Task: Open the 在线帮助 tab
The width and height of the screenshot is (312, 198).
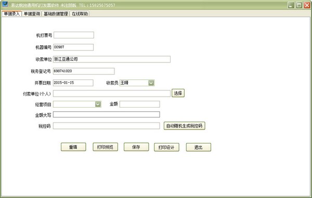Action: click(80, 14)
